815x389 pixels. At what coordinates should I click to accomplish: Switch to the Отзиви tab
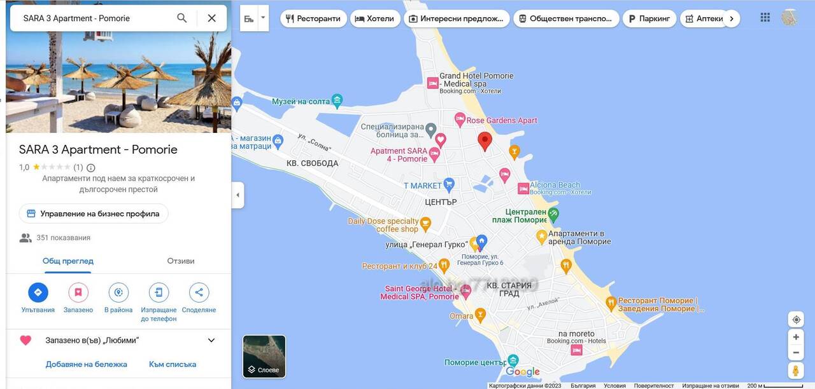click(x=181, y=261)
